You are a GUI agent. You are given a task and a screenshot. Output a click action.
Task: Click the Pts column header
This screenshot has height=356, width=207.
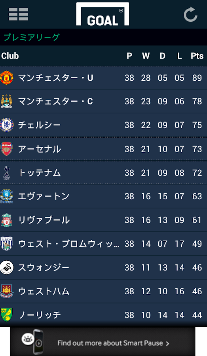tap(197, 56)
